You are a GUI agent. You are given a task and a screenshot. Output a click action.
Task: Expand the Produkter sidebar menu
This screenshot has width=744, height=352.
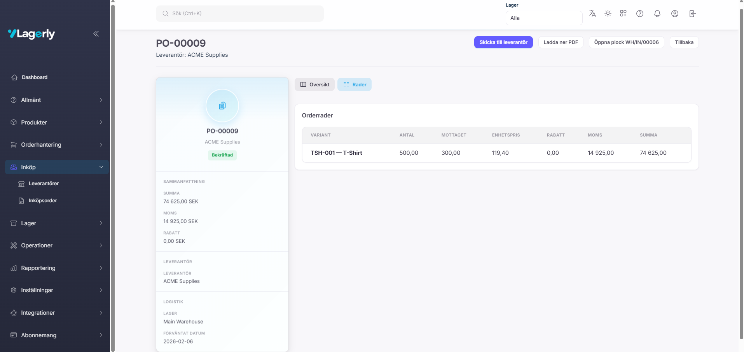[x=56, y=123]
